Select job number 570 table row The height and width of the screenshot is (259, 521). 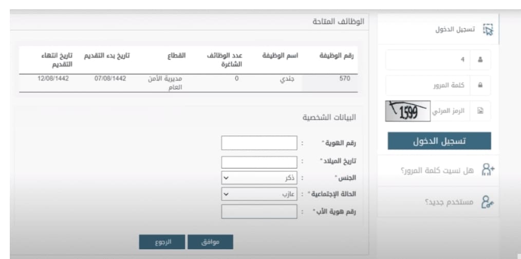pos(189,83)
